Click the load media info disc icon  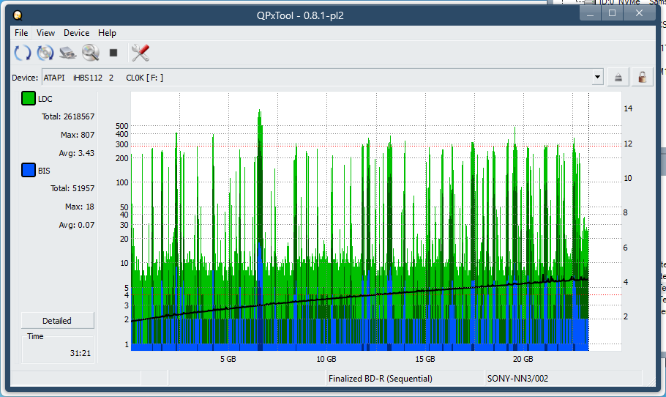click(x=45, y=53)
